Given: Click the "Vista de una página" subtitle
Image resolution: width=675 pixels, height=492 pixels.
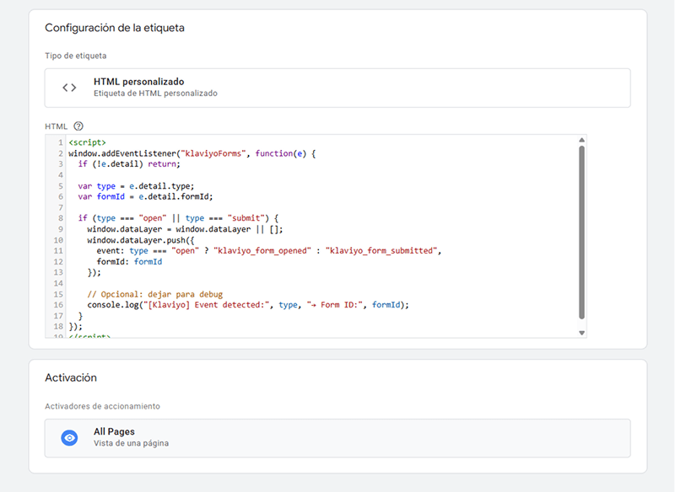Looking at the screenshot, I should point(132,443).
